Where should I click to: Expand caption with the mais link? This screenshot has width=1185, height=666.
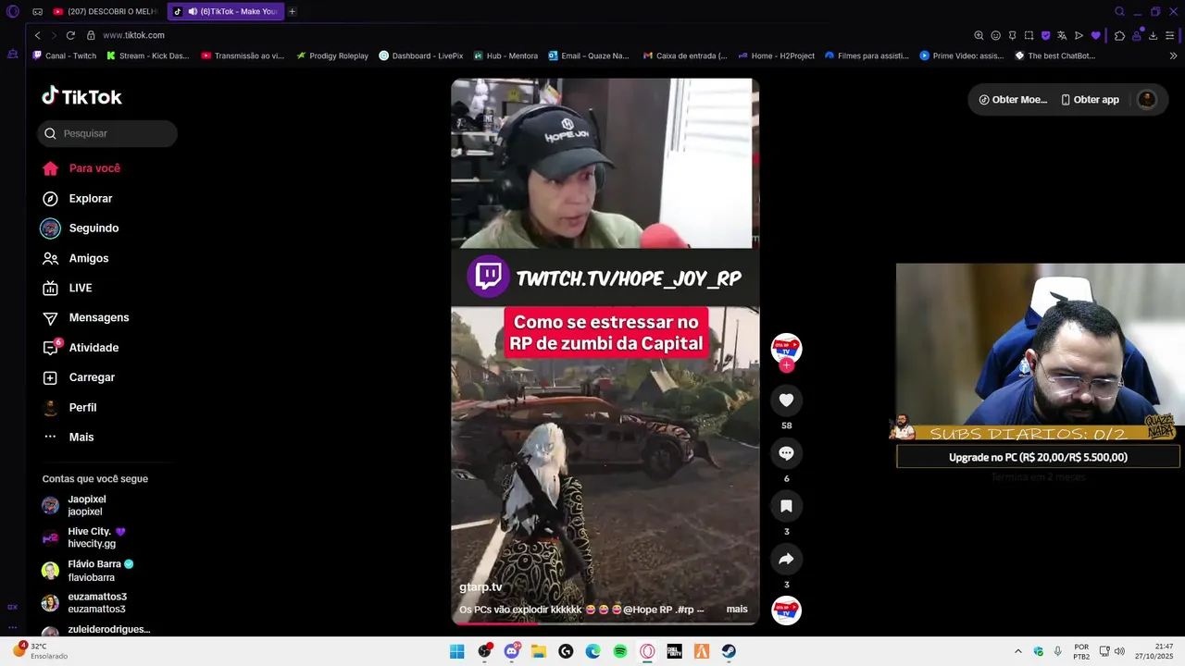point(737,610)
